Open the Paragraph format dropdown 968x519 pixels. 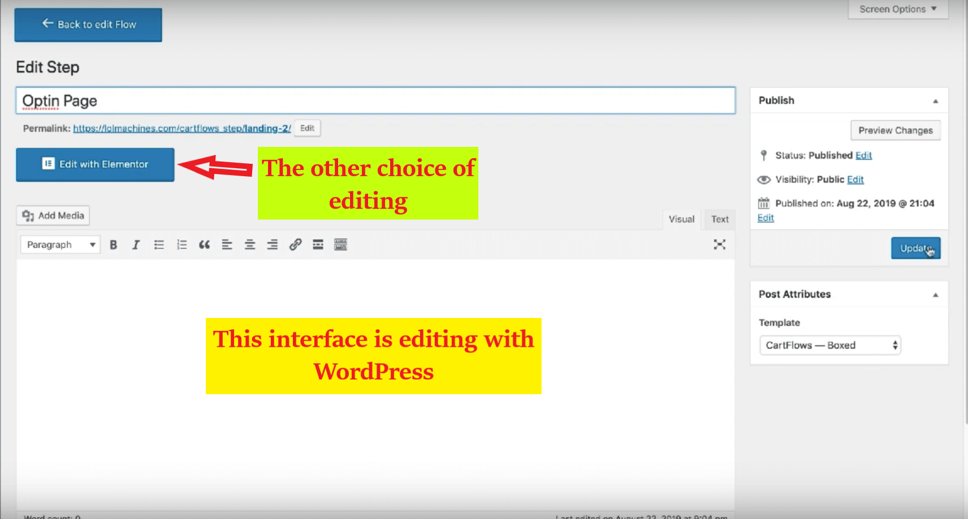point(60,245)
